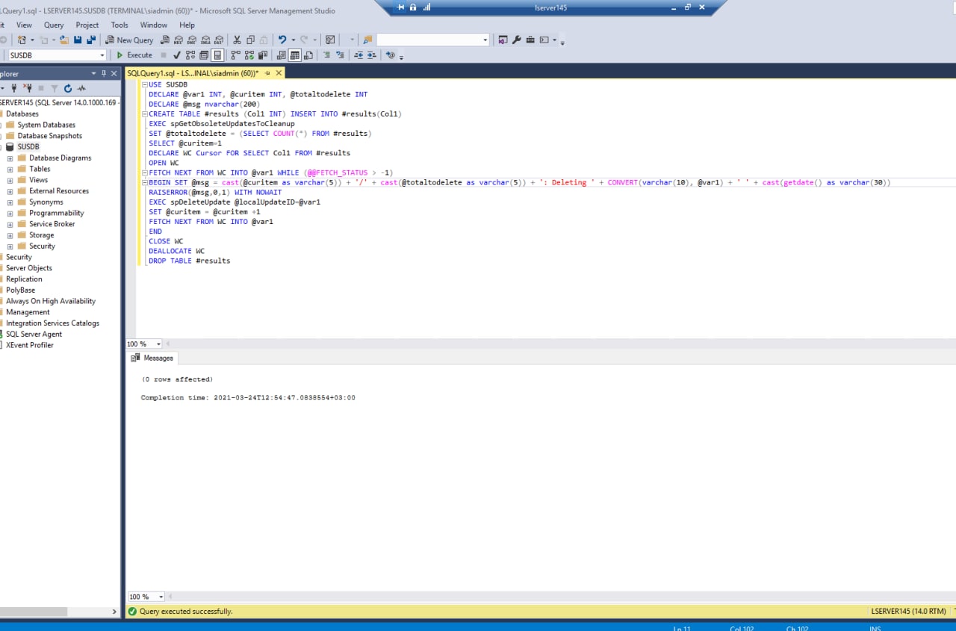The width and height of the screenshot is (956, 631).
Task: Click the Activity Monitor icon in Object Explorer
Action: point(81,88)
